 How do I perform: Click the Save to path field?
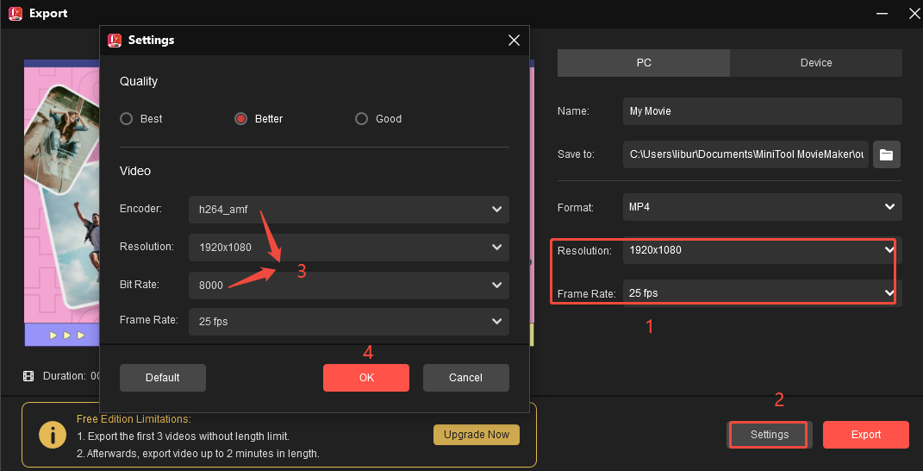(745, 154)
